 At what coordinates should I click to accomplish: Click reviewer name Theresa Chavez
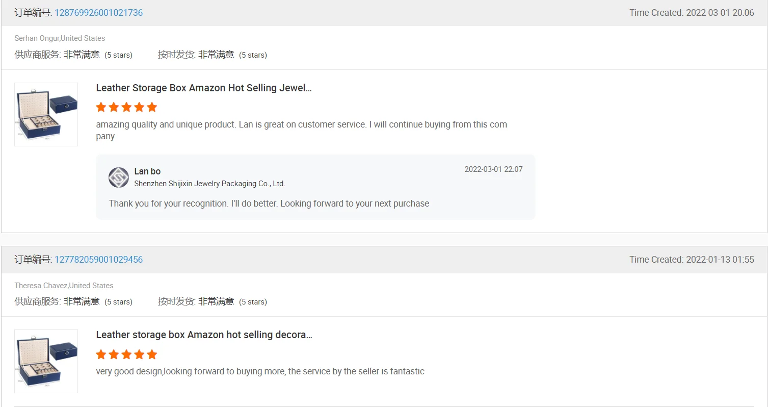[x=41, y=286]
